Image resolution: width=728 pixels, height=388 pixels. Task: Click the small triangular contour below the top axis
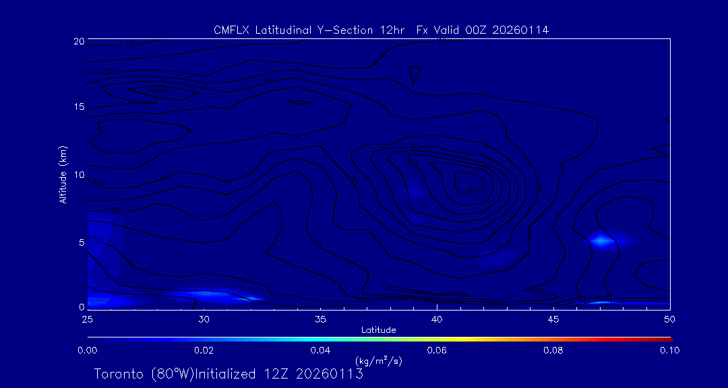415,74
